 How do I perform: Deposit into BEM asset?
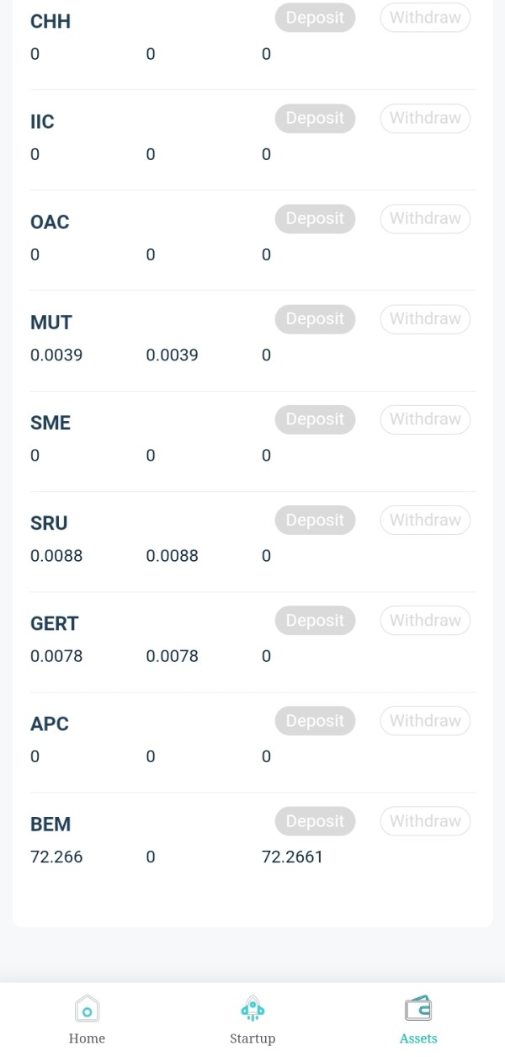(315, 820)
